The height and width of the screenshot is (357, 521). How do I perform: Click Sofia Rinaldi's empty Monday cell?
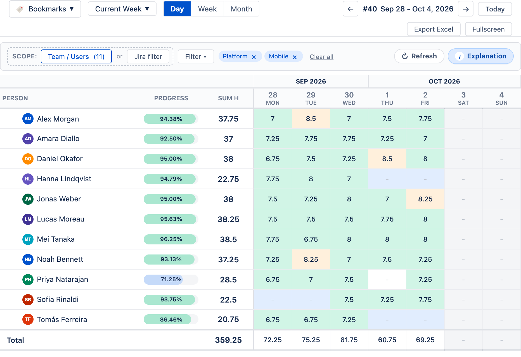273,300
